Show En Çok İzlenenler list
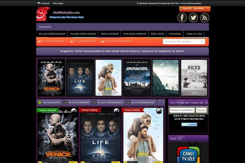 (x=85, y=41)
